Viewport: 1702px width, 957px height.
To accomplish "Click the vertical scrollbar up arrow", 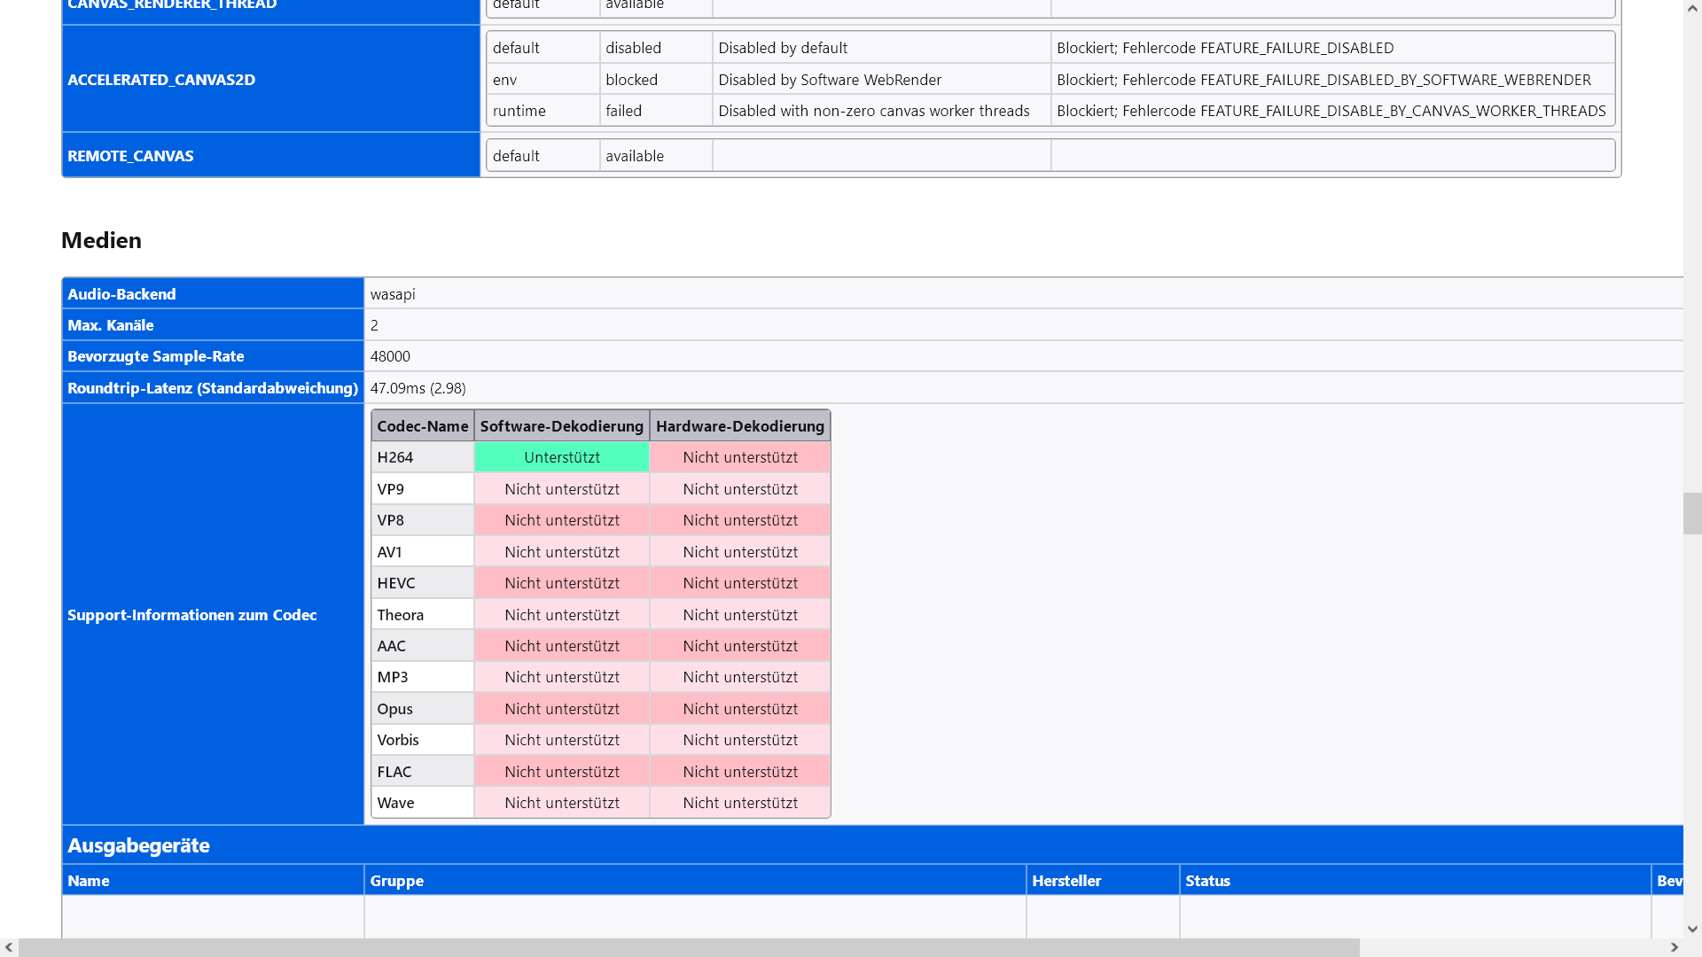I will 1692,8.
